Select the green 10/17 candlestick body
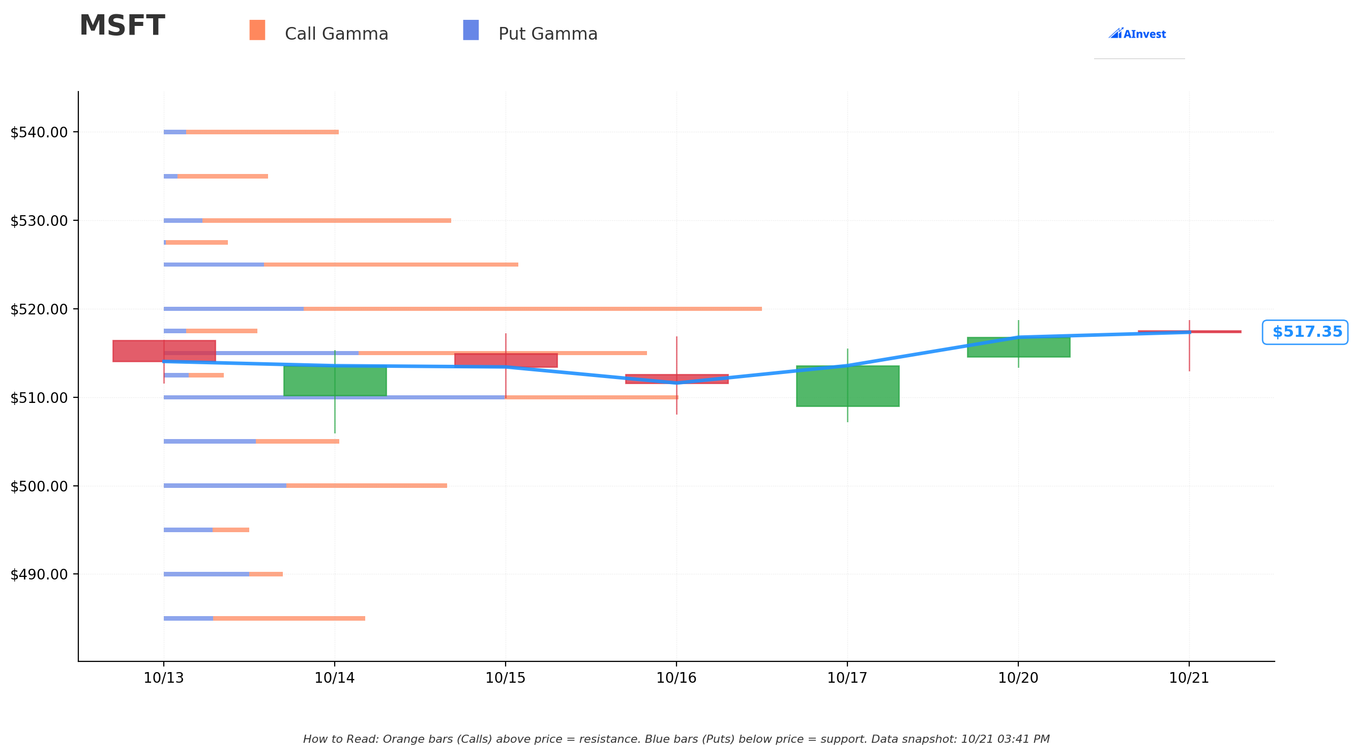This screenshot has height=755, width=1353. pyautogui.click(x=848, y=386)
